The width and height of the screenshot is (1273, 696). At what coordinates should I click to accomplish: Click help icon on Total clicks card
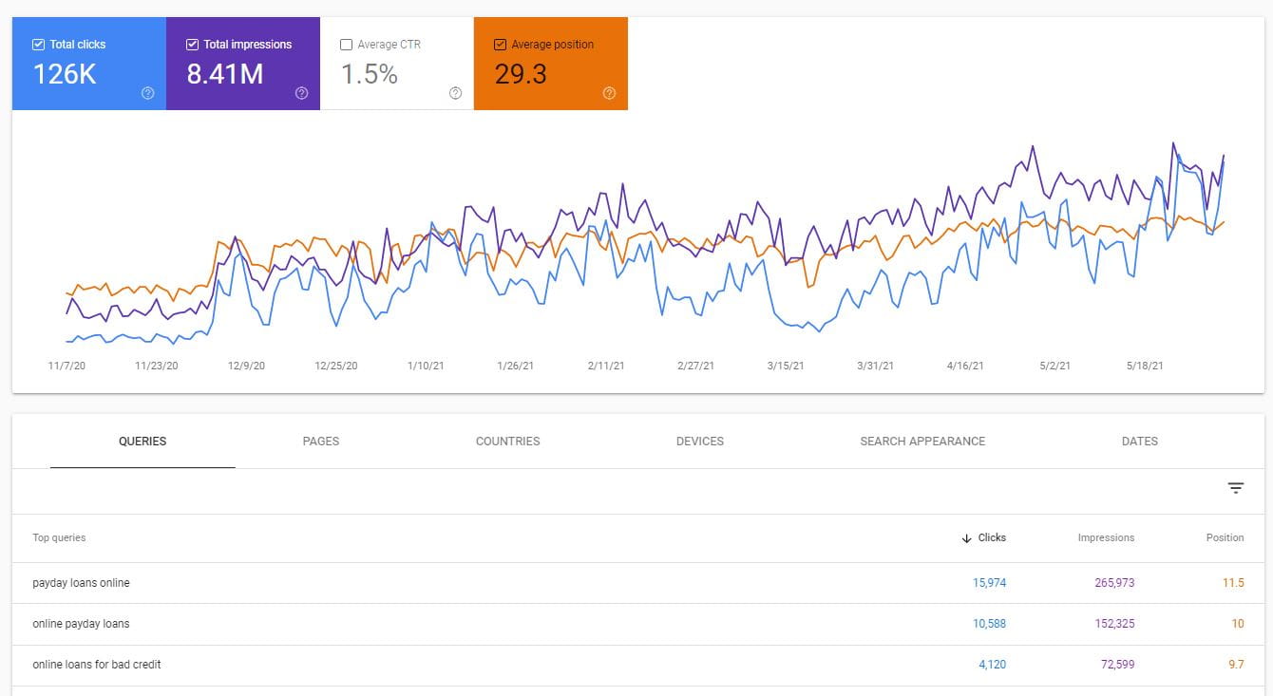(147, 93)
